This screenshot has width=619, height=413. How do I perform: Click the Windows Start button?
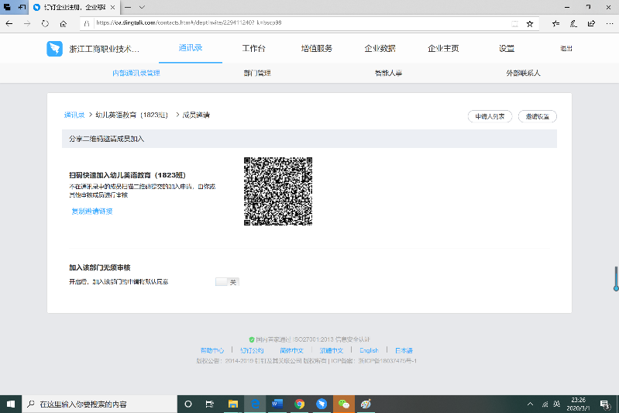[x=11, y=404]
